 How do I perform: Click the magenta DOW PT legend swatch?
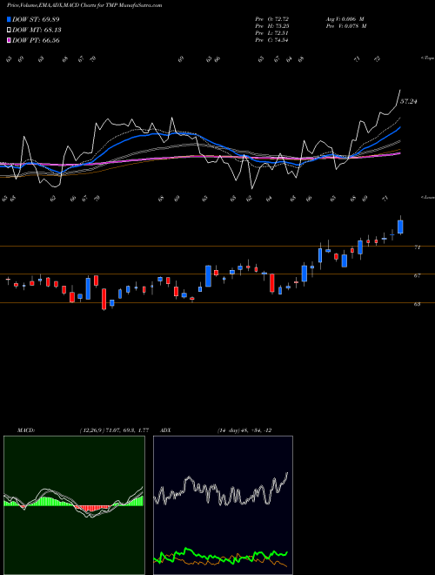pyautogui.click(x=10, y=40)
